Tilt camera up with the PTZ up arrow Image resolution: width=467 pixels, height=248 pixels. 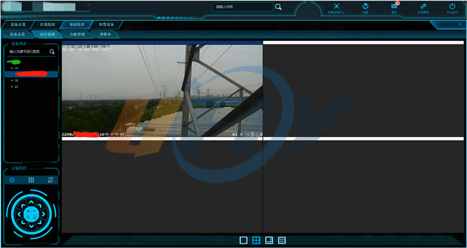pyautogui.click(x=31, y=202)
